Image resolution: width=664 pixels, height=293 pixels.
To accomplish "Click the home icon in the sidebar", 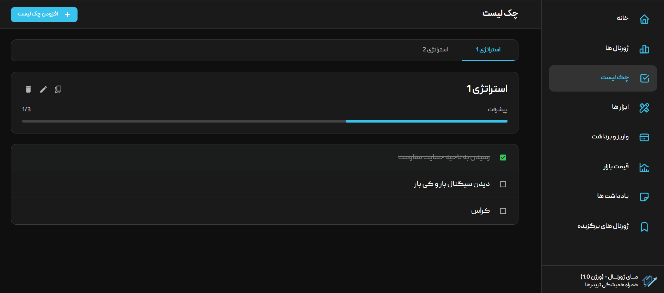I will 644,19.
